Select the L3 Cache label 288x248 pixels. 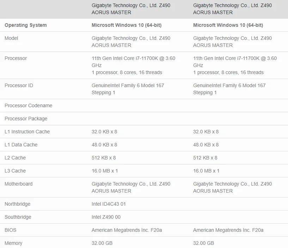(x=15, y=171)
